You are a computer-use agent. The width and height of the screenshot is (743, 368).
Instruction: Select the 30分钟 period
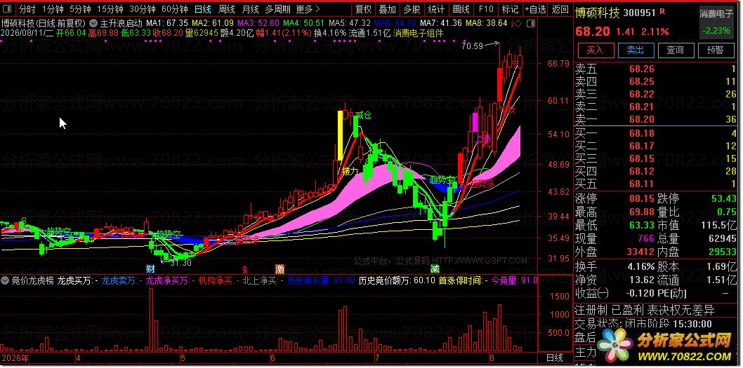click(142, 9)
